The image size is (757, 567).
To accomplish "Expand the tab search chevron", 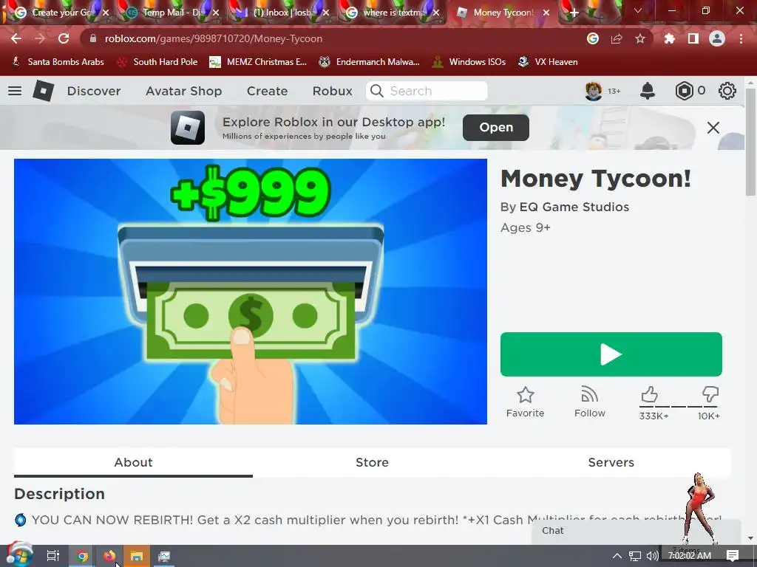I will (x=638, y=10).
